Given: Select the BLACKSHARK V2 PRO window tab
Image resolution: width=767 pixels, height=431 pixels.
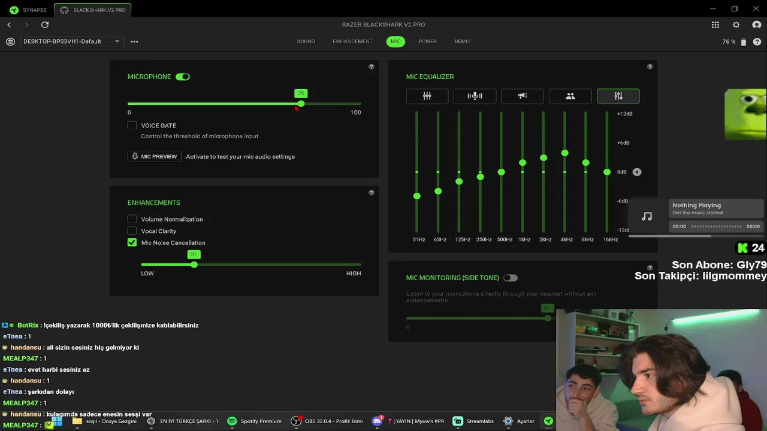Looking at the screenshot, I should pos(93,10).
